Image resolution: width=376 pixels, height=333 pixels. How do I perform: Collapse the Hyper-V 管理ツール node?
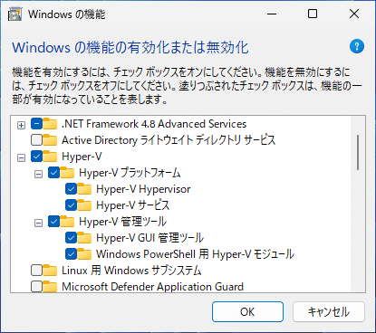[38, 223]
